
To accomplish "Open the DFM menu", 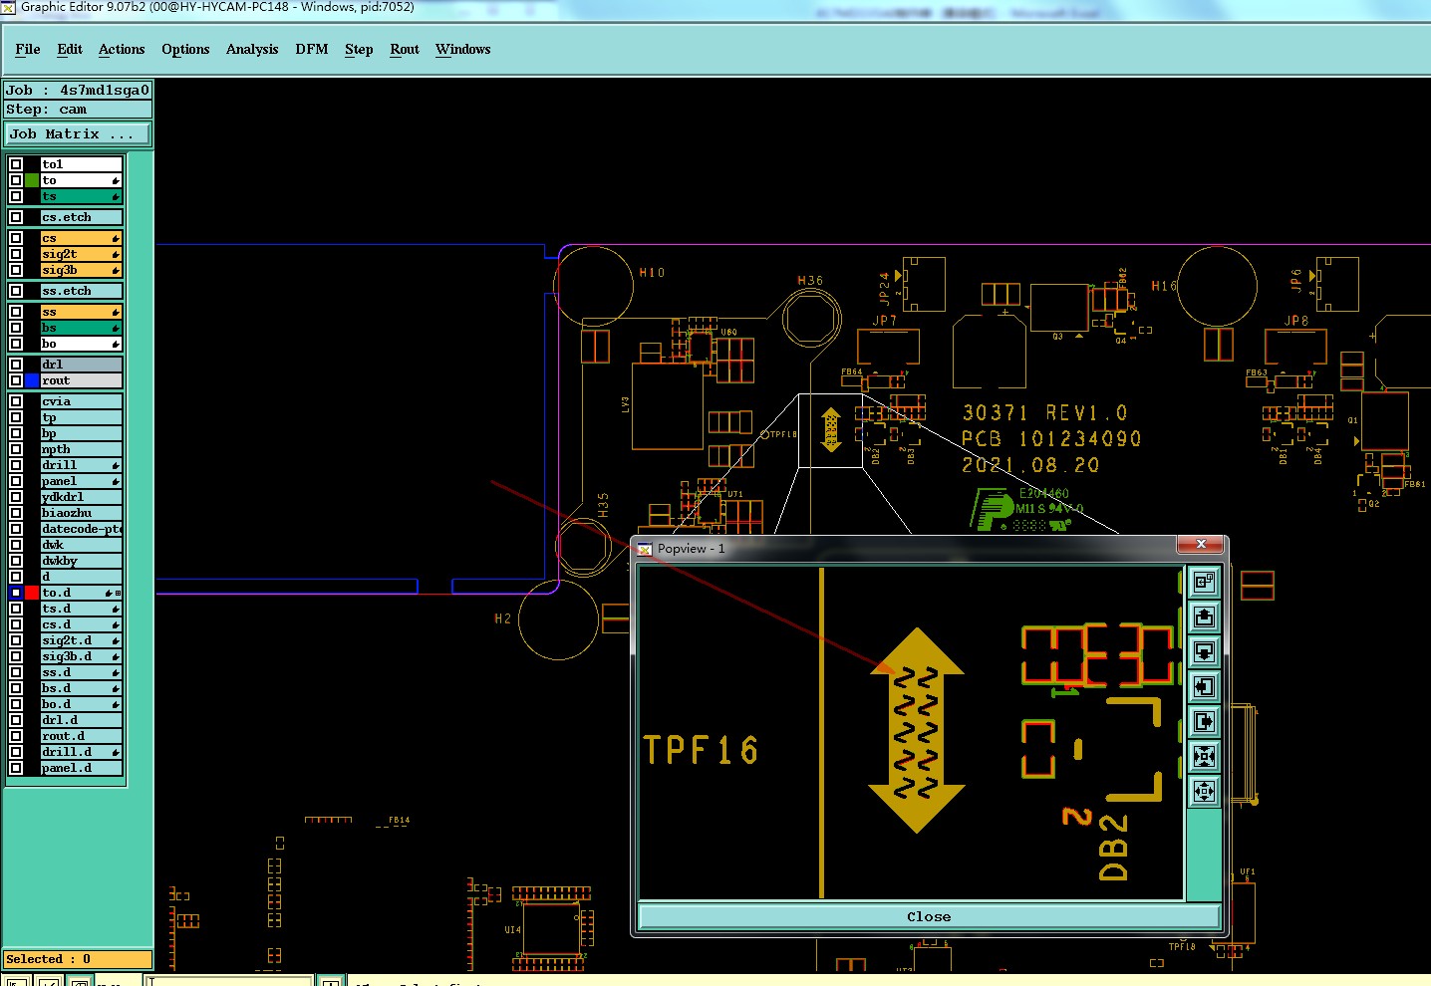I will (312, 49).
